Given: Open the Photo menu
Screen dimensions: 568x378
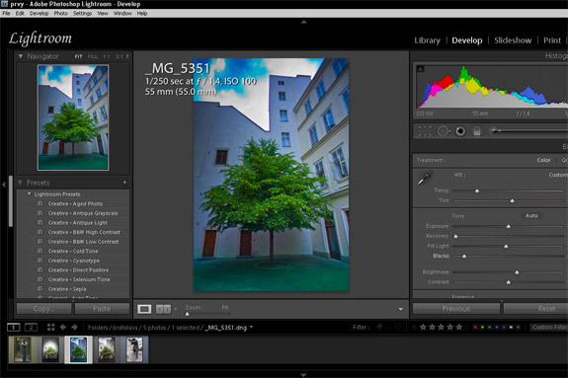Looking at the screenshot, I should tap(60, 14).
